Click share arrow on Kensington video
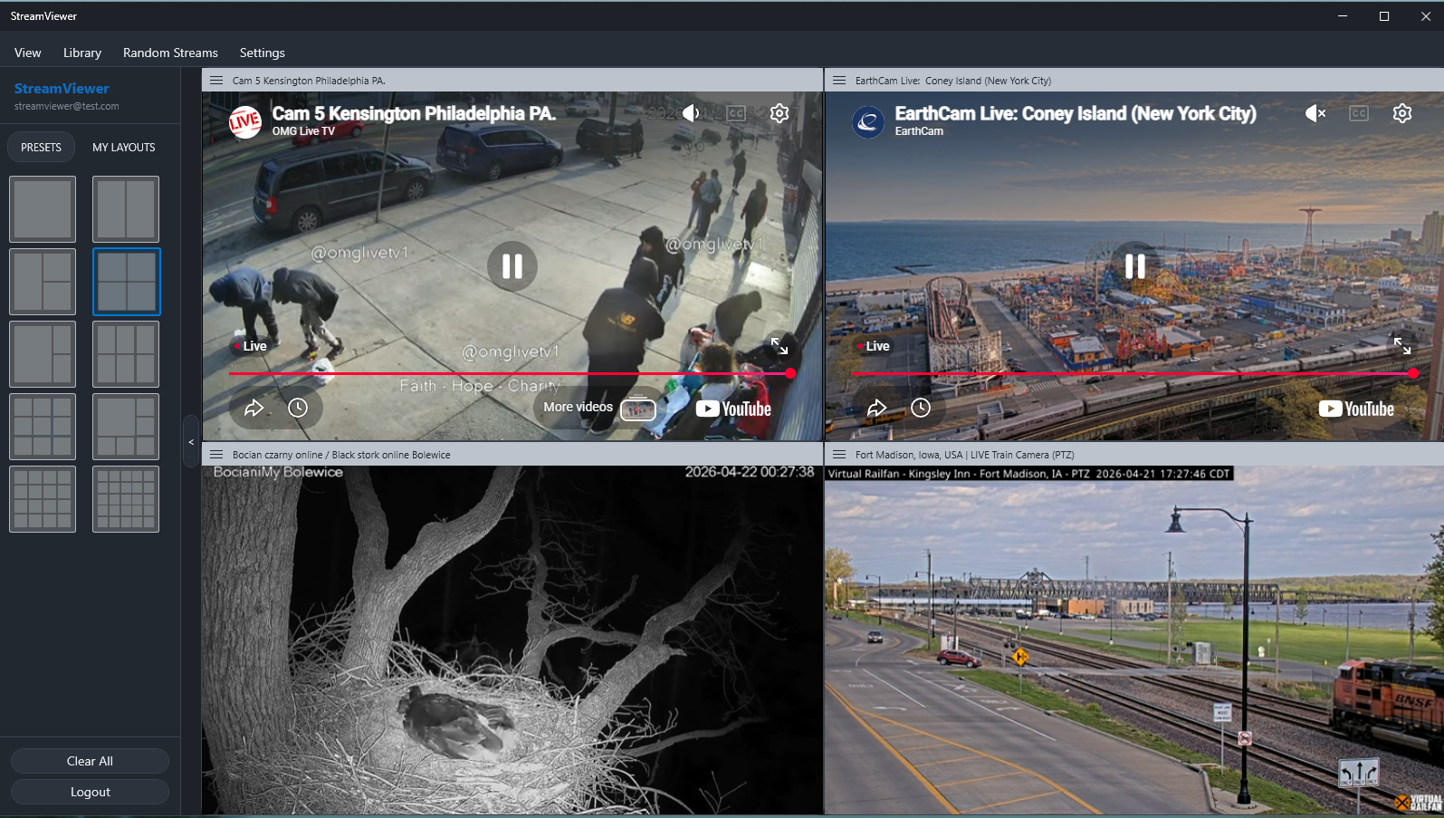 pyautogui.click(x=254, y=408)
